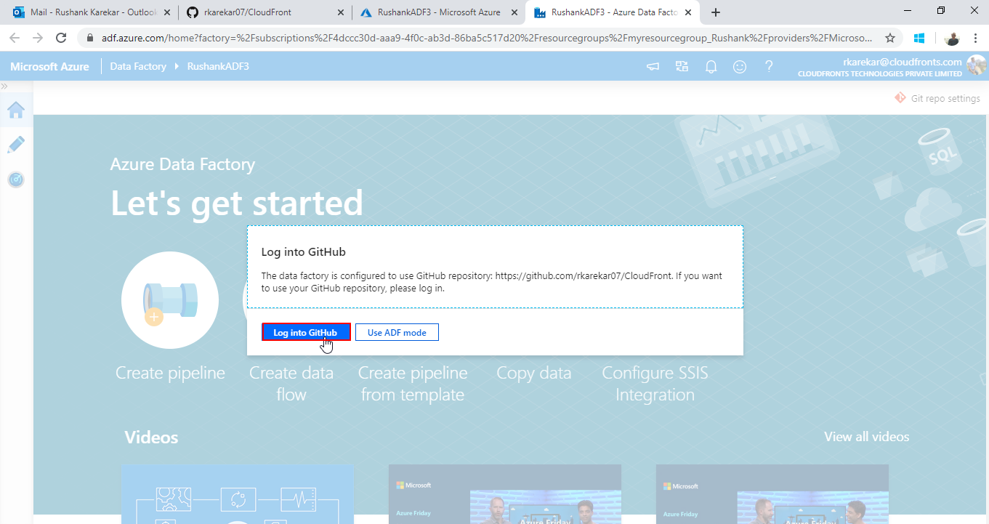Expand the left sidebar with the chevrons
Viewport: 989px width, 524px height.
click(4, 86)
